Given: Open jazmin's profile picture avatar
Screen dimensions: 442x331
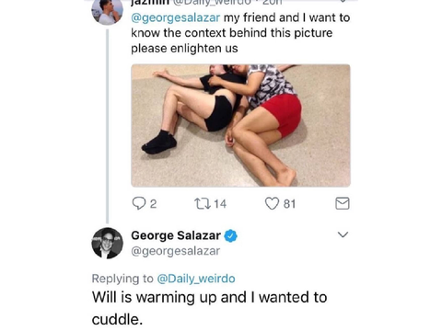Looking at the screenshot, I should point(107,12).
